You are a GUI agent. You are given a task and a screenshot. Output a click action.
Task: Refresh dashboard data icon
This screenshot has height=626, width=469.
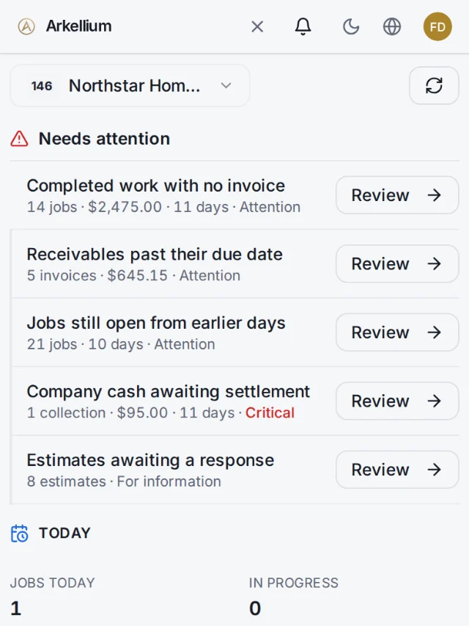coord(434,85)
